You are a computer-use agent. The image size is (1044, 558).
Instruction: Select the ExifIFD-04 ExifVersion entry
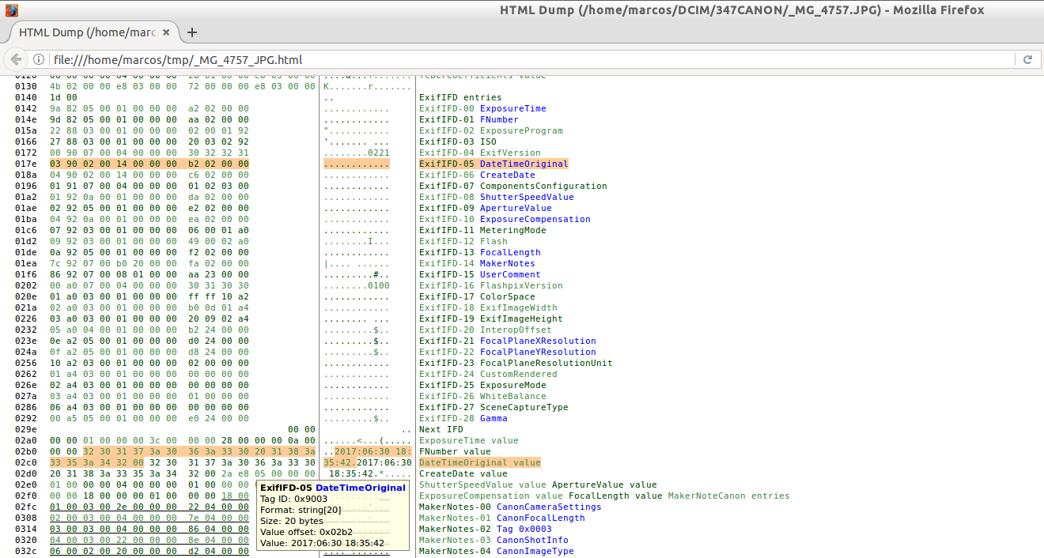click(x=480, y=153)
